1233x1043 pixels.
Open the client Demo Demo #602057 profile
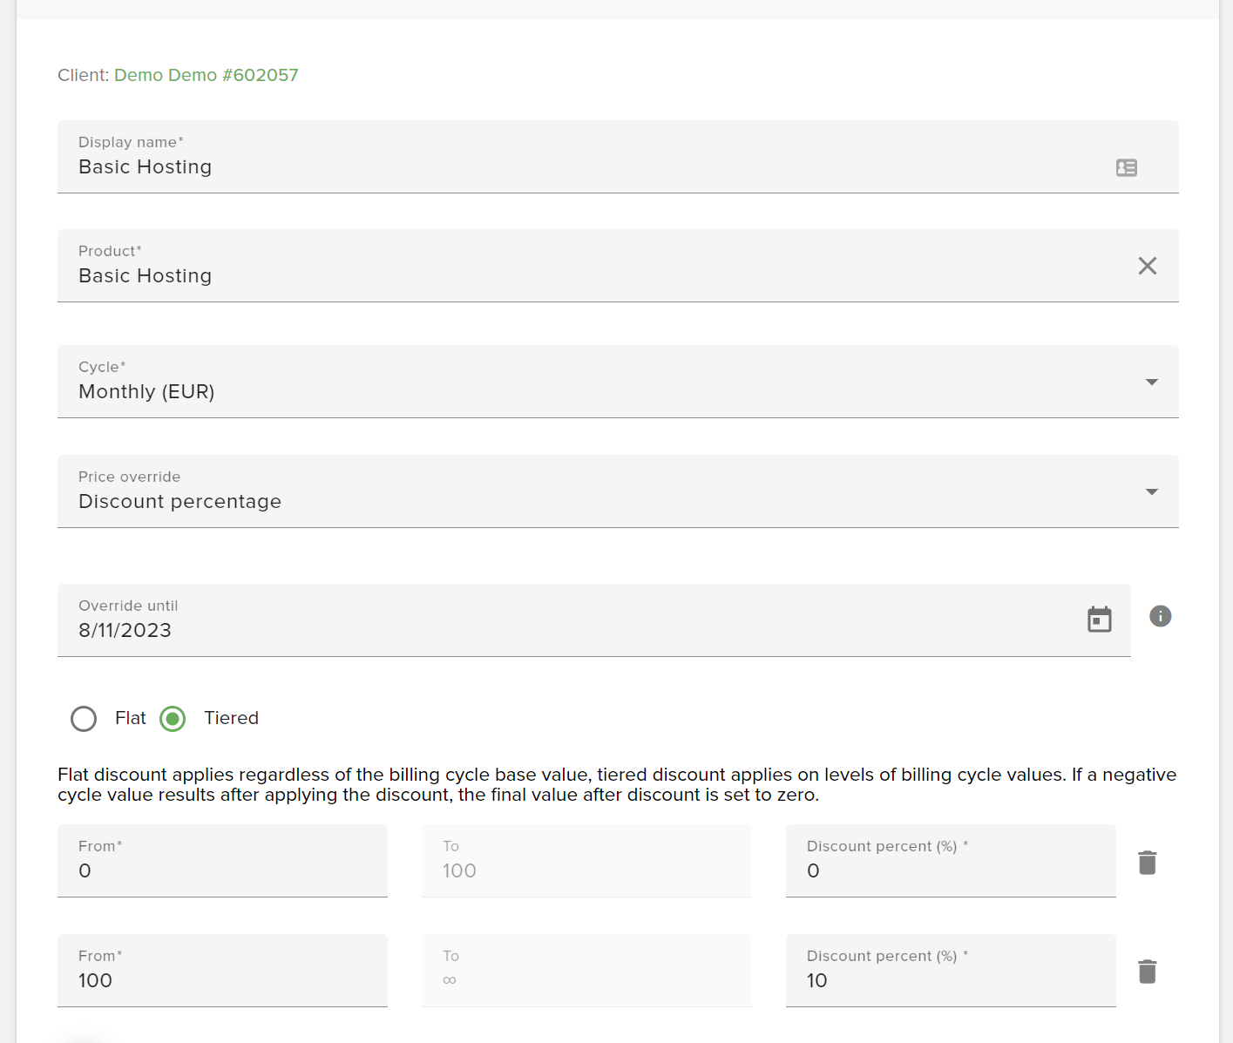click(x=206, y=75)
